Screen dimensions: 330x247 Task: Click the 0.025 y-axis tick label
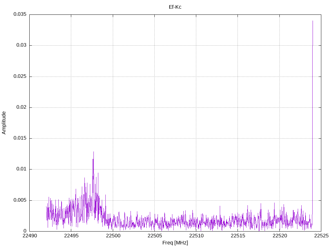pyautogui.click(x=20, y=76)
